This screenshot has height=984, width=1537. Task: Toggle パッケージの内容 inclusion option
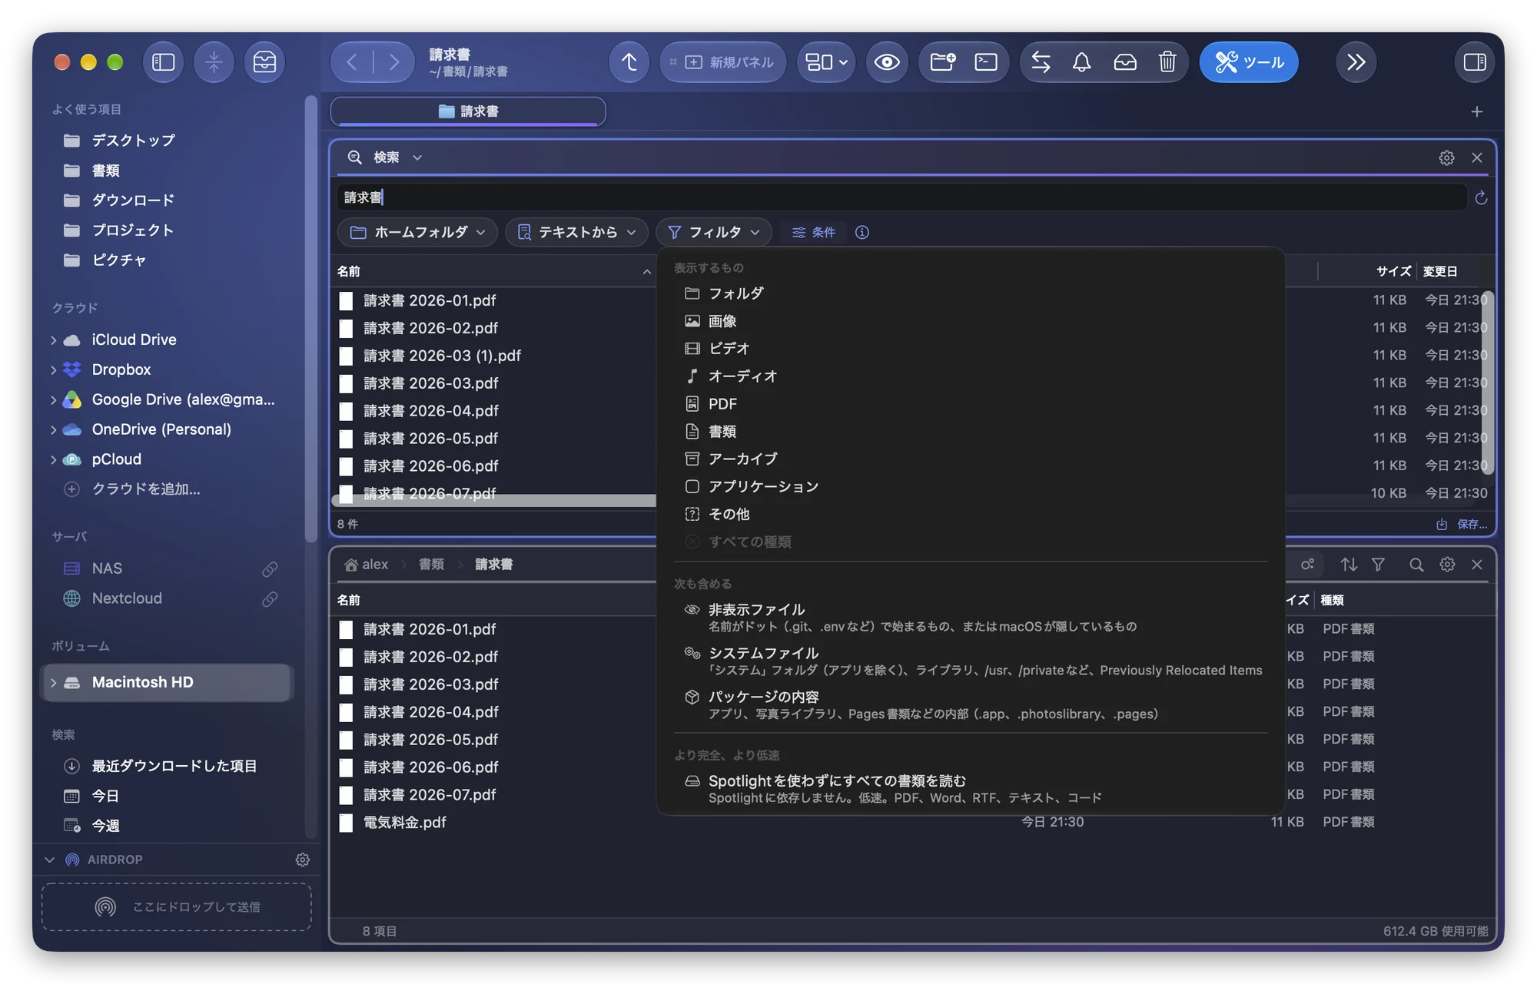(x=971, y=705)
